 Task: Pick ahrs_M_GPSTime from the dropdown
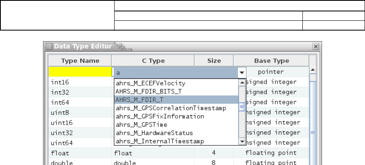pyautogui.click(x=176, y=125)
